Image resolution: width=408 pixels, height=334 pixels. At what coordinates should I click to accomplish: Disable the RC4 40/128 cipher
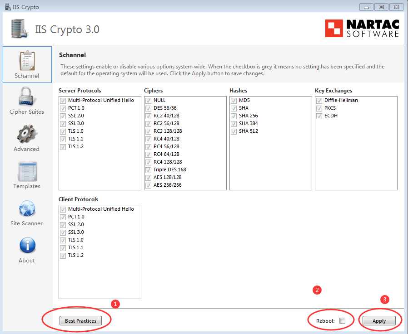pyautogui.click(x=148, y=139)
